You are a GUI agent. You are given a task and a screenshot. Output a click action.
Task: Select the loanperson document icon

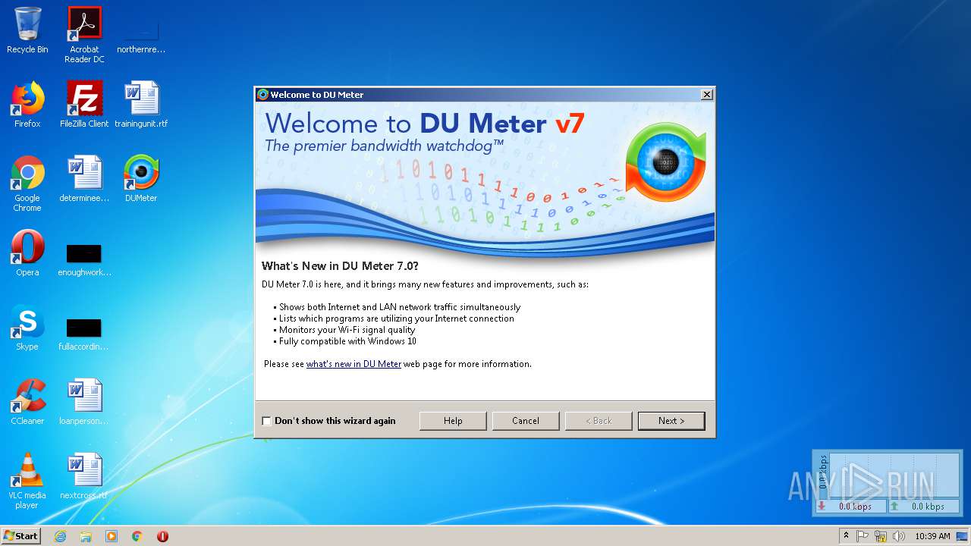(84, 402)
